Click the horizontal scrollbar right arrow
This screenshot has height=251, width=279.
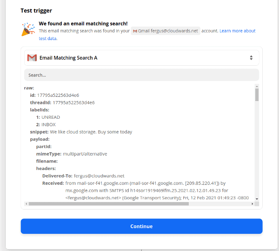[252, 204]
